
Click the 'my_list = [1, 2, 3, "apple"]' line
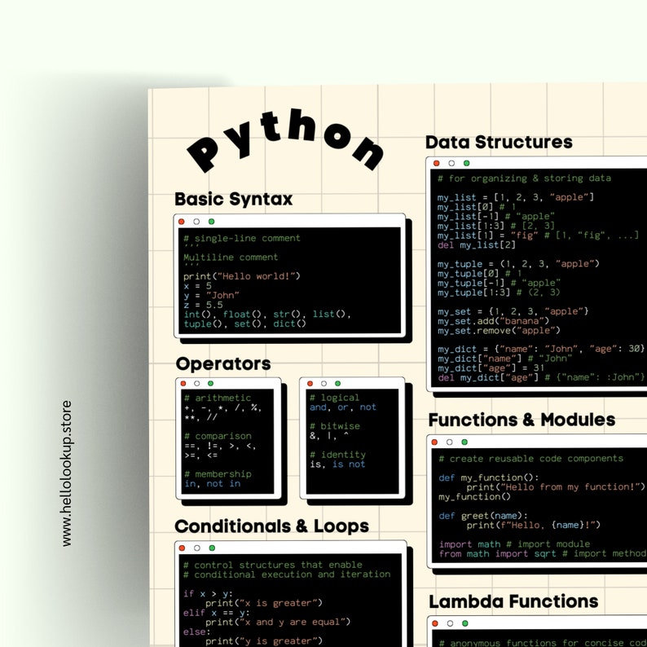516,198
